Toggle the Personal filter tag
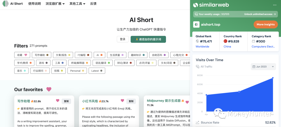Viewport: 281px width, 127px height. [x=77, y=71]
